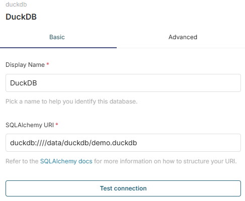This screenshot has height=201, width=245.
Task: Focus the SQLAlchemy URI input field
Action: coord(123,143)
